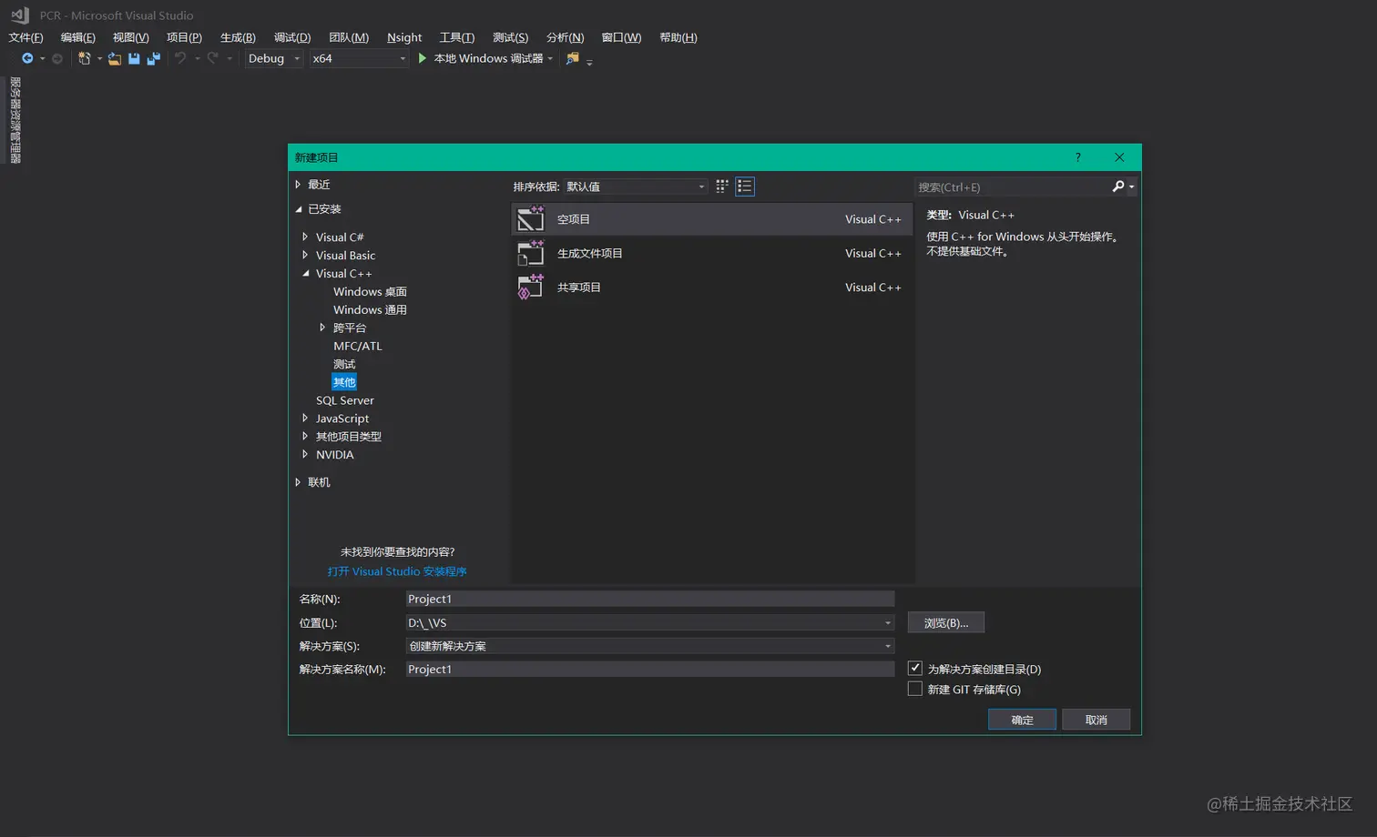Screen dimensions: 1377x837
Task: Click the 空项目 template icon
Action: pos(531,219)
